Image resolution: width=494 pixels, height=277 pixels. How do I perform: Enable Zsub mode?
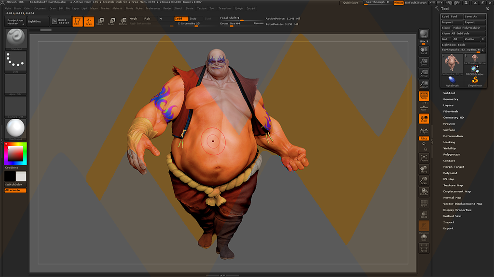195,19
